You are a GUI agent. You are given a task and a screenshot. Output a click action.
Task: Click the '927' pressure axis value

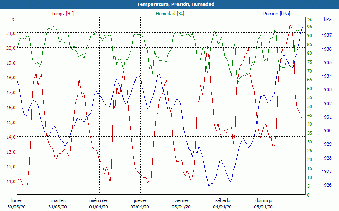(x=328, y=172)
